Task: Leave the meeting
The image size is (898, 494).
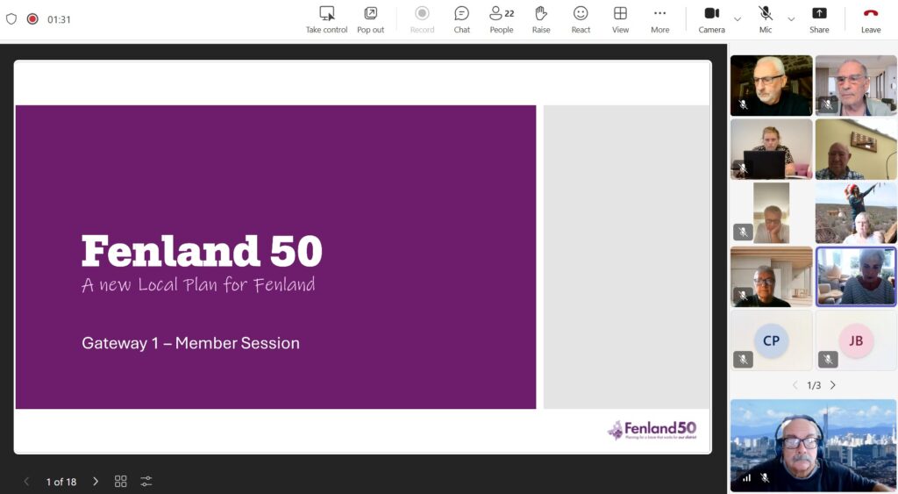Action: [x=871, y=19]
